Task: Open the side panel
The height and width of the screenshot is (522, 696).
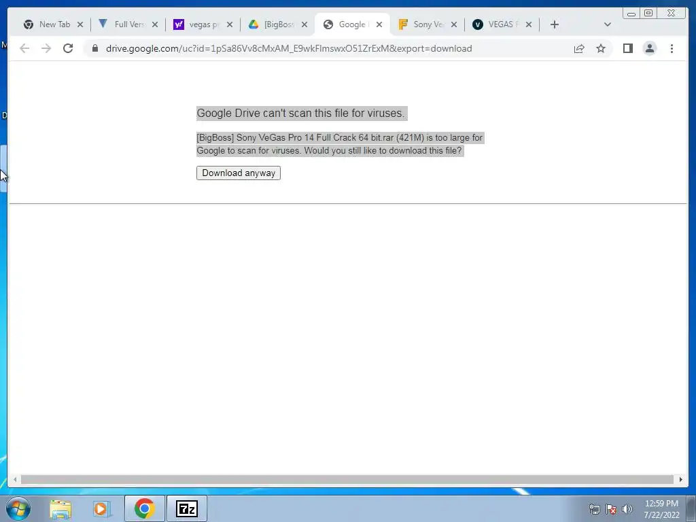Action: point(627,48)
